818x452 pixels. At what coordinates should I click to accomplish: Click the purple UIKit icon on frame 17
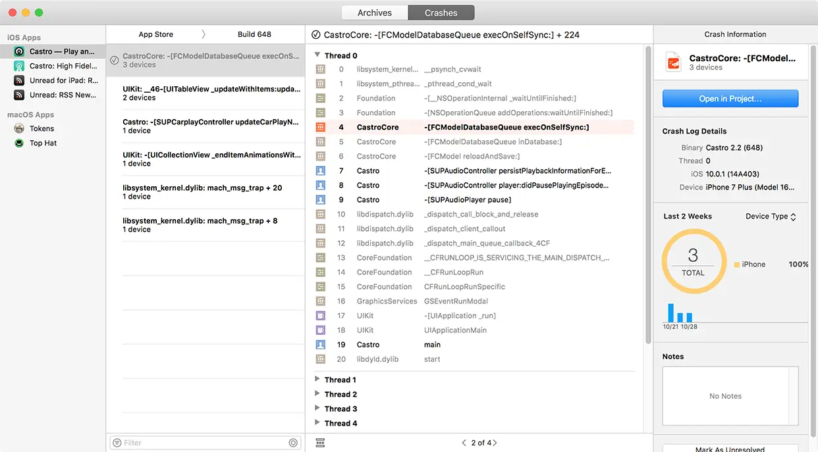point(322,315)
